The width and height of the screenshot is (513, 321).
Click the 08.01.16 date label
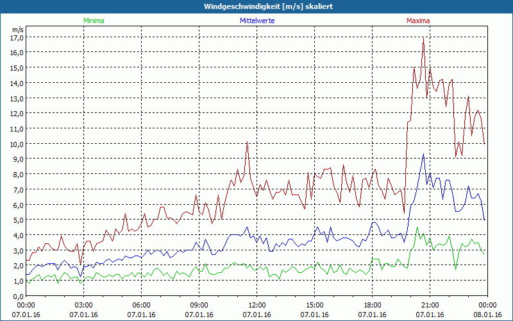[x=487, y=314]
